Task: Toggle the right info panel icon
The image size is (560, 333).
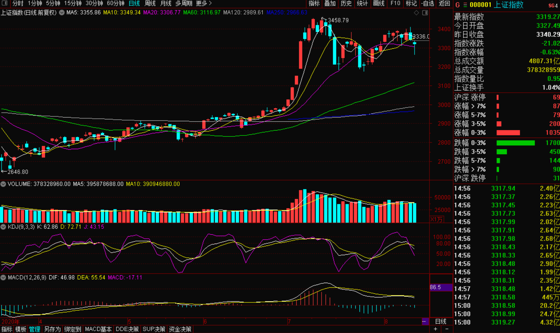Action: pyautogui.click(x=425, y=12)
